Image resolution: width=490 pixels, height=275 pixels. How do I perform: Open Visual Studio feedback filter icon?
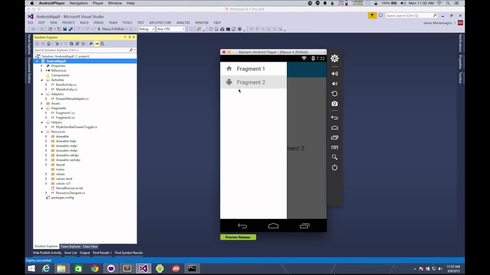pos(372,16)
